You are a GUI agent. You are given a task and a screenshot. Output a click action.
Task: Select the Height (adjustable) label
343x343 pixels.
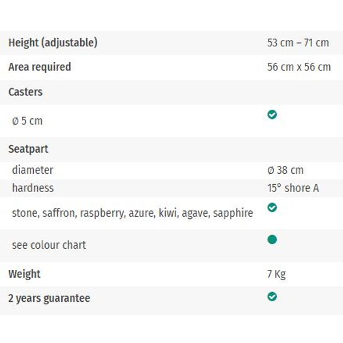click(53, 43)
